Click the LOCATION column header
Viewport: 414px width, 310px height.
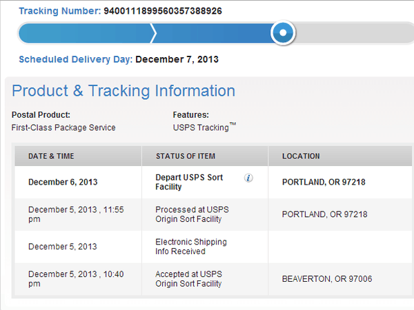point(301,156)
